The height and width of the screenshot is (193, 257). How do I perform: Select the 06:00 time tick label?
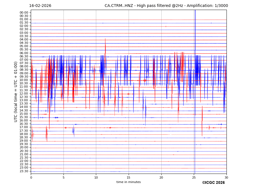[24, 53]
